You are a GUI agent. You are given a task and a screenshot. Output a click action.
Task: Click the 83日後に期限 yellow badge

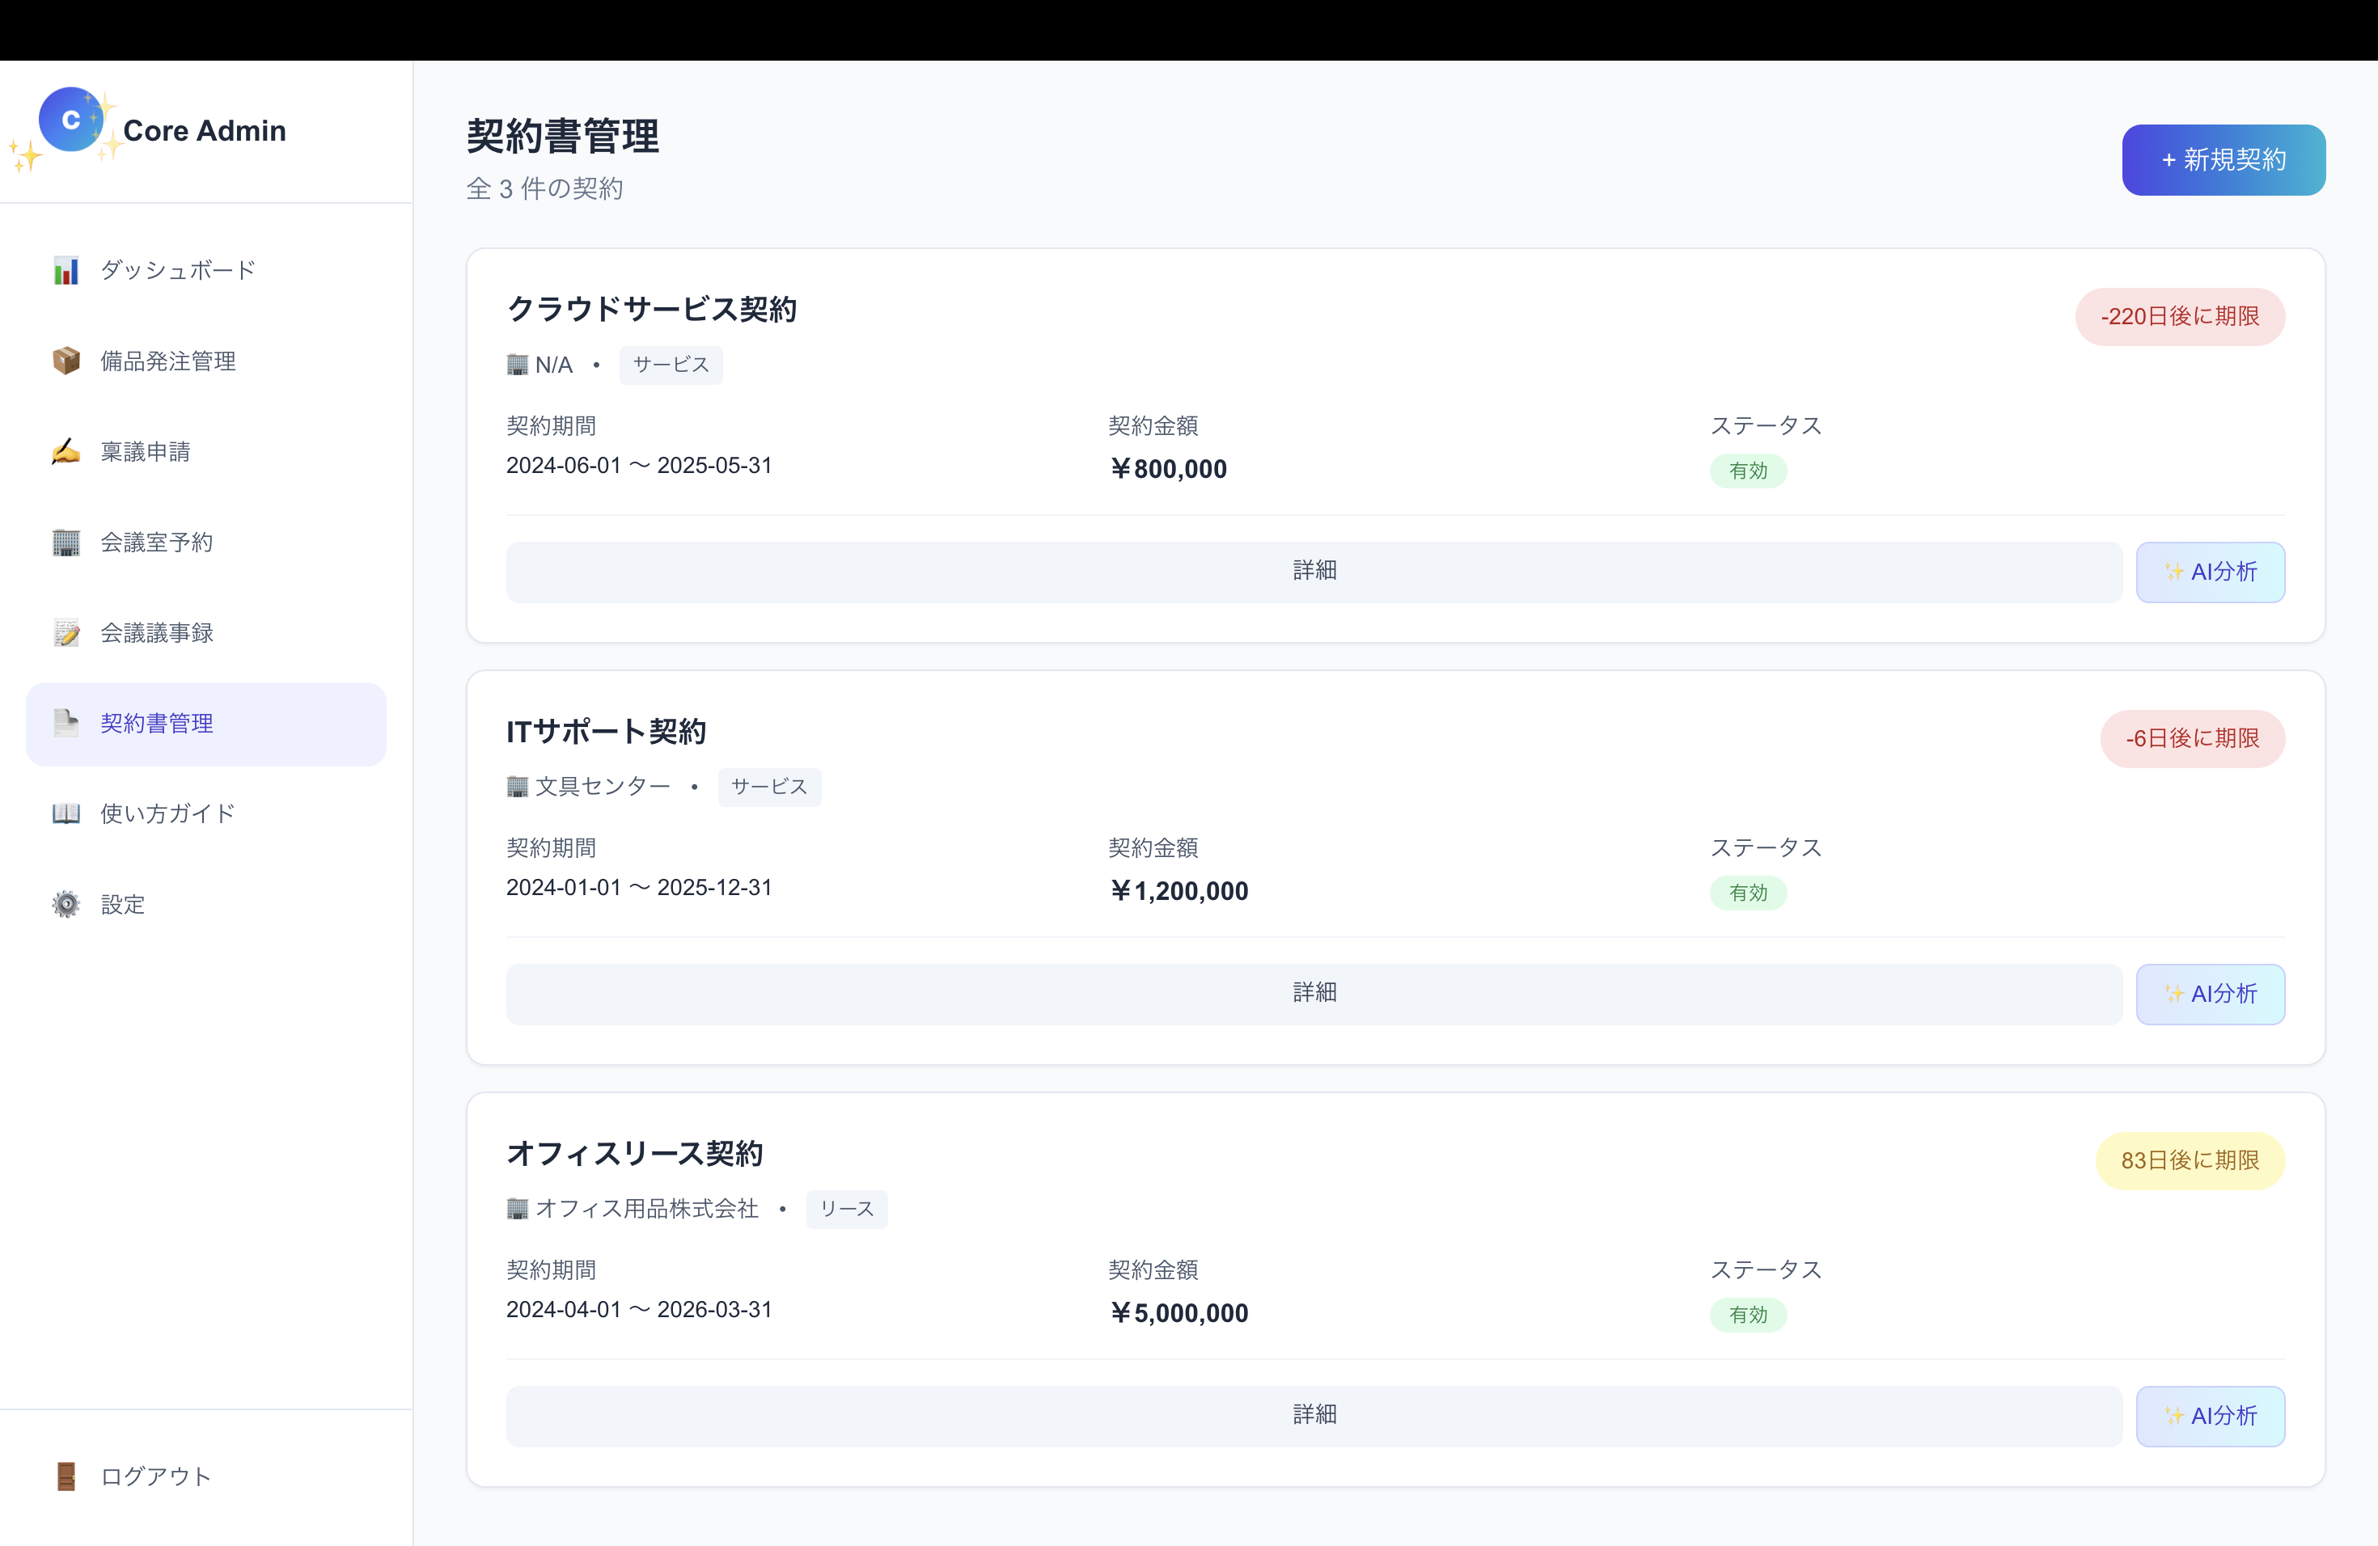click(x=2190, y=1160)
